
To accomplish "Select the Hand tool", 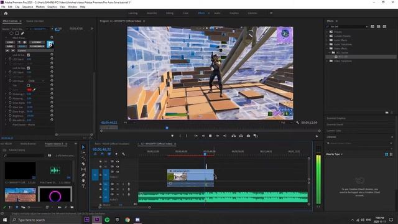I will (83, 180).
